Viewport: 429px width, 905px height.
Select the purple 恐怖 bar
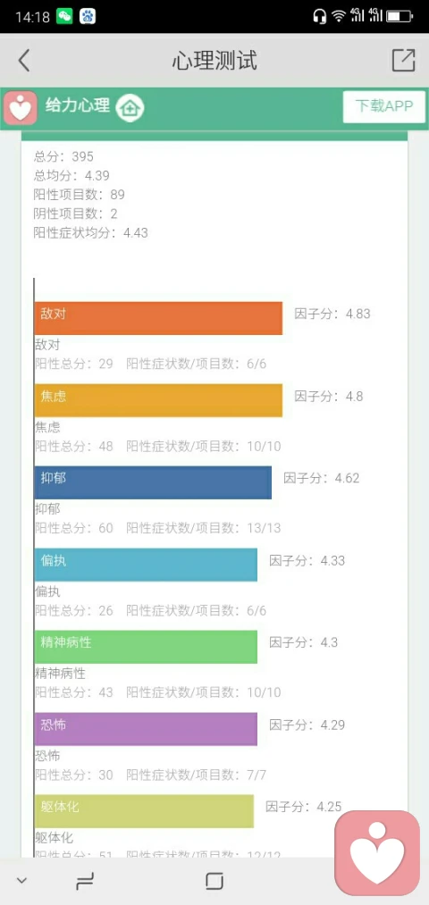(146, 729)
